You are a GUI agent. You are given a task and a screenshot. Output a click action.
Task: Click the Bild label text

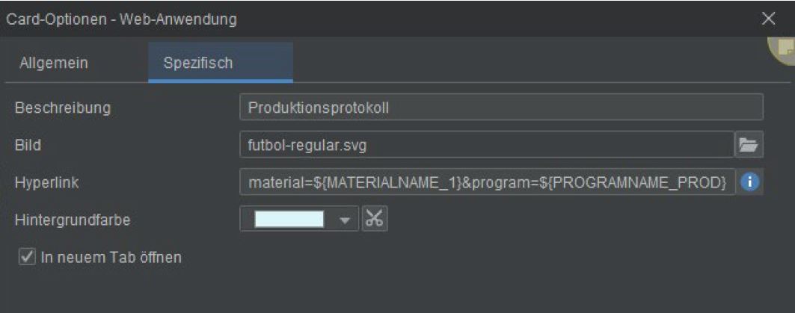tap(28, 145)
